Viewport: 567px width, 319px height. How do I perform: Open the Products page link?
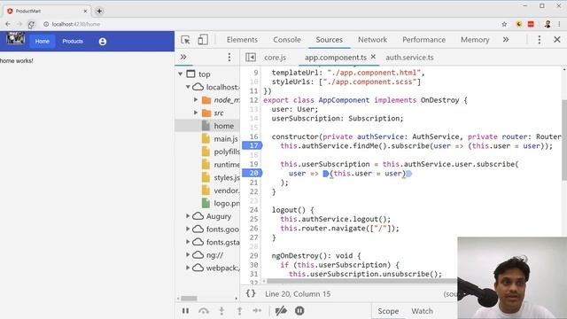point(73,42)
